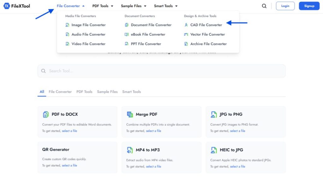The width and height of the screenshot is (323, 177).
Task: Click the JPG to PNG card title
Action: tap(231, 114)
